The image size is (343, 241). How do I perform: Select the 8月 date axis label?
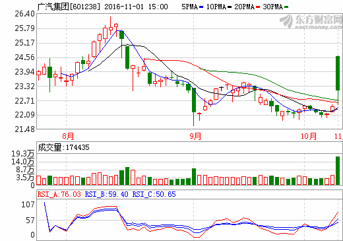68,136
